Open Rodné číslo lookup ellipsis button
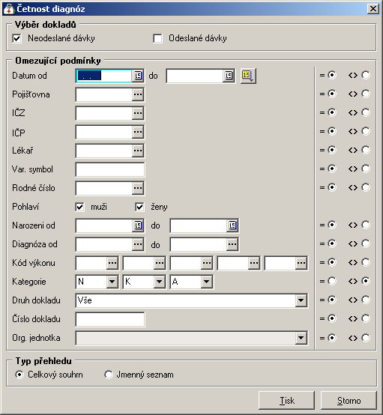 tap(138, 188)
